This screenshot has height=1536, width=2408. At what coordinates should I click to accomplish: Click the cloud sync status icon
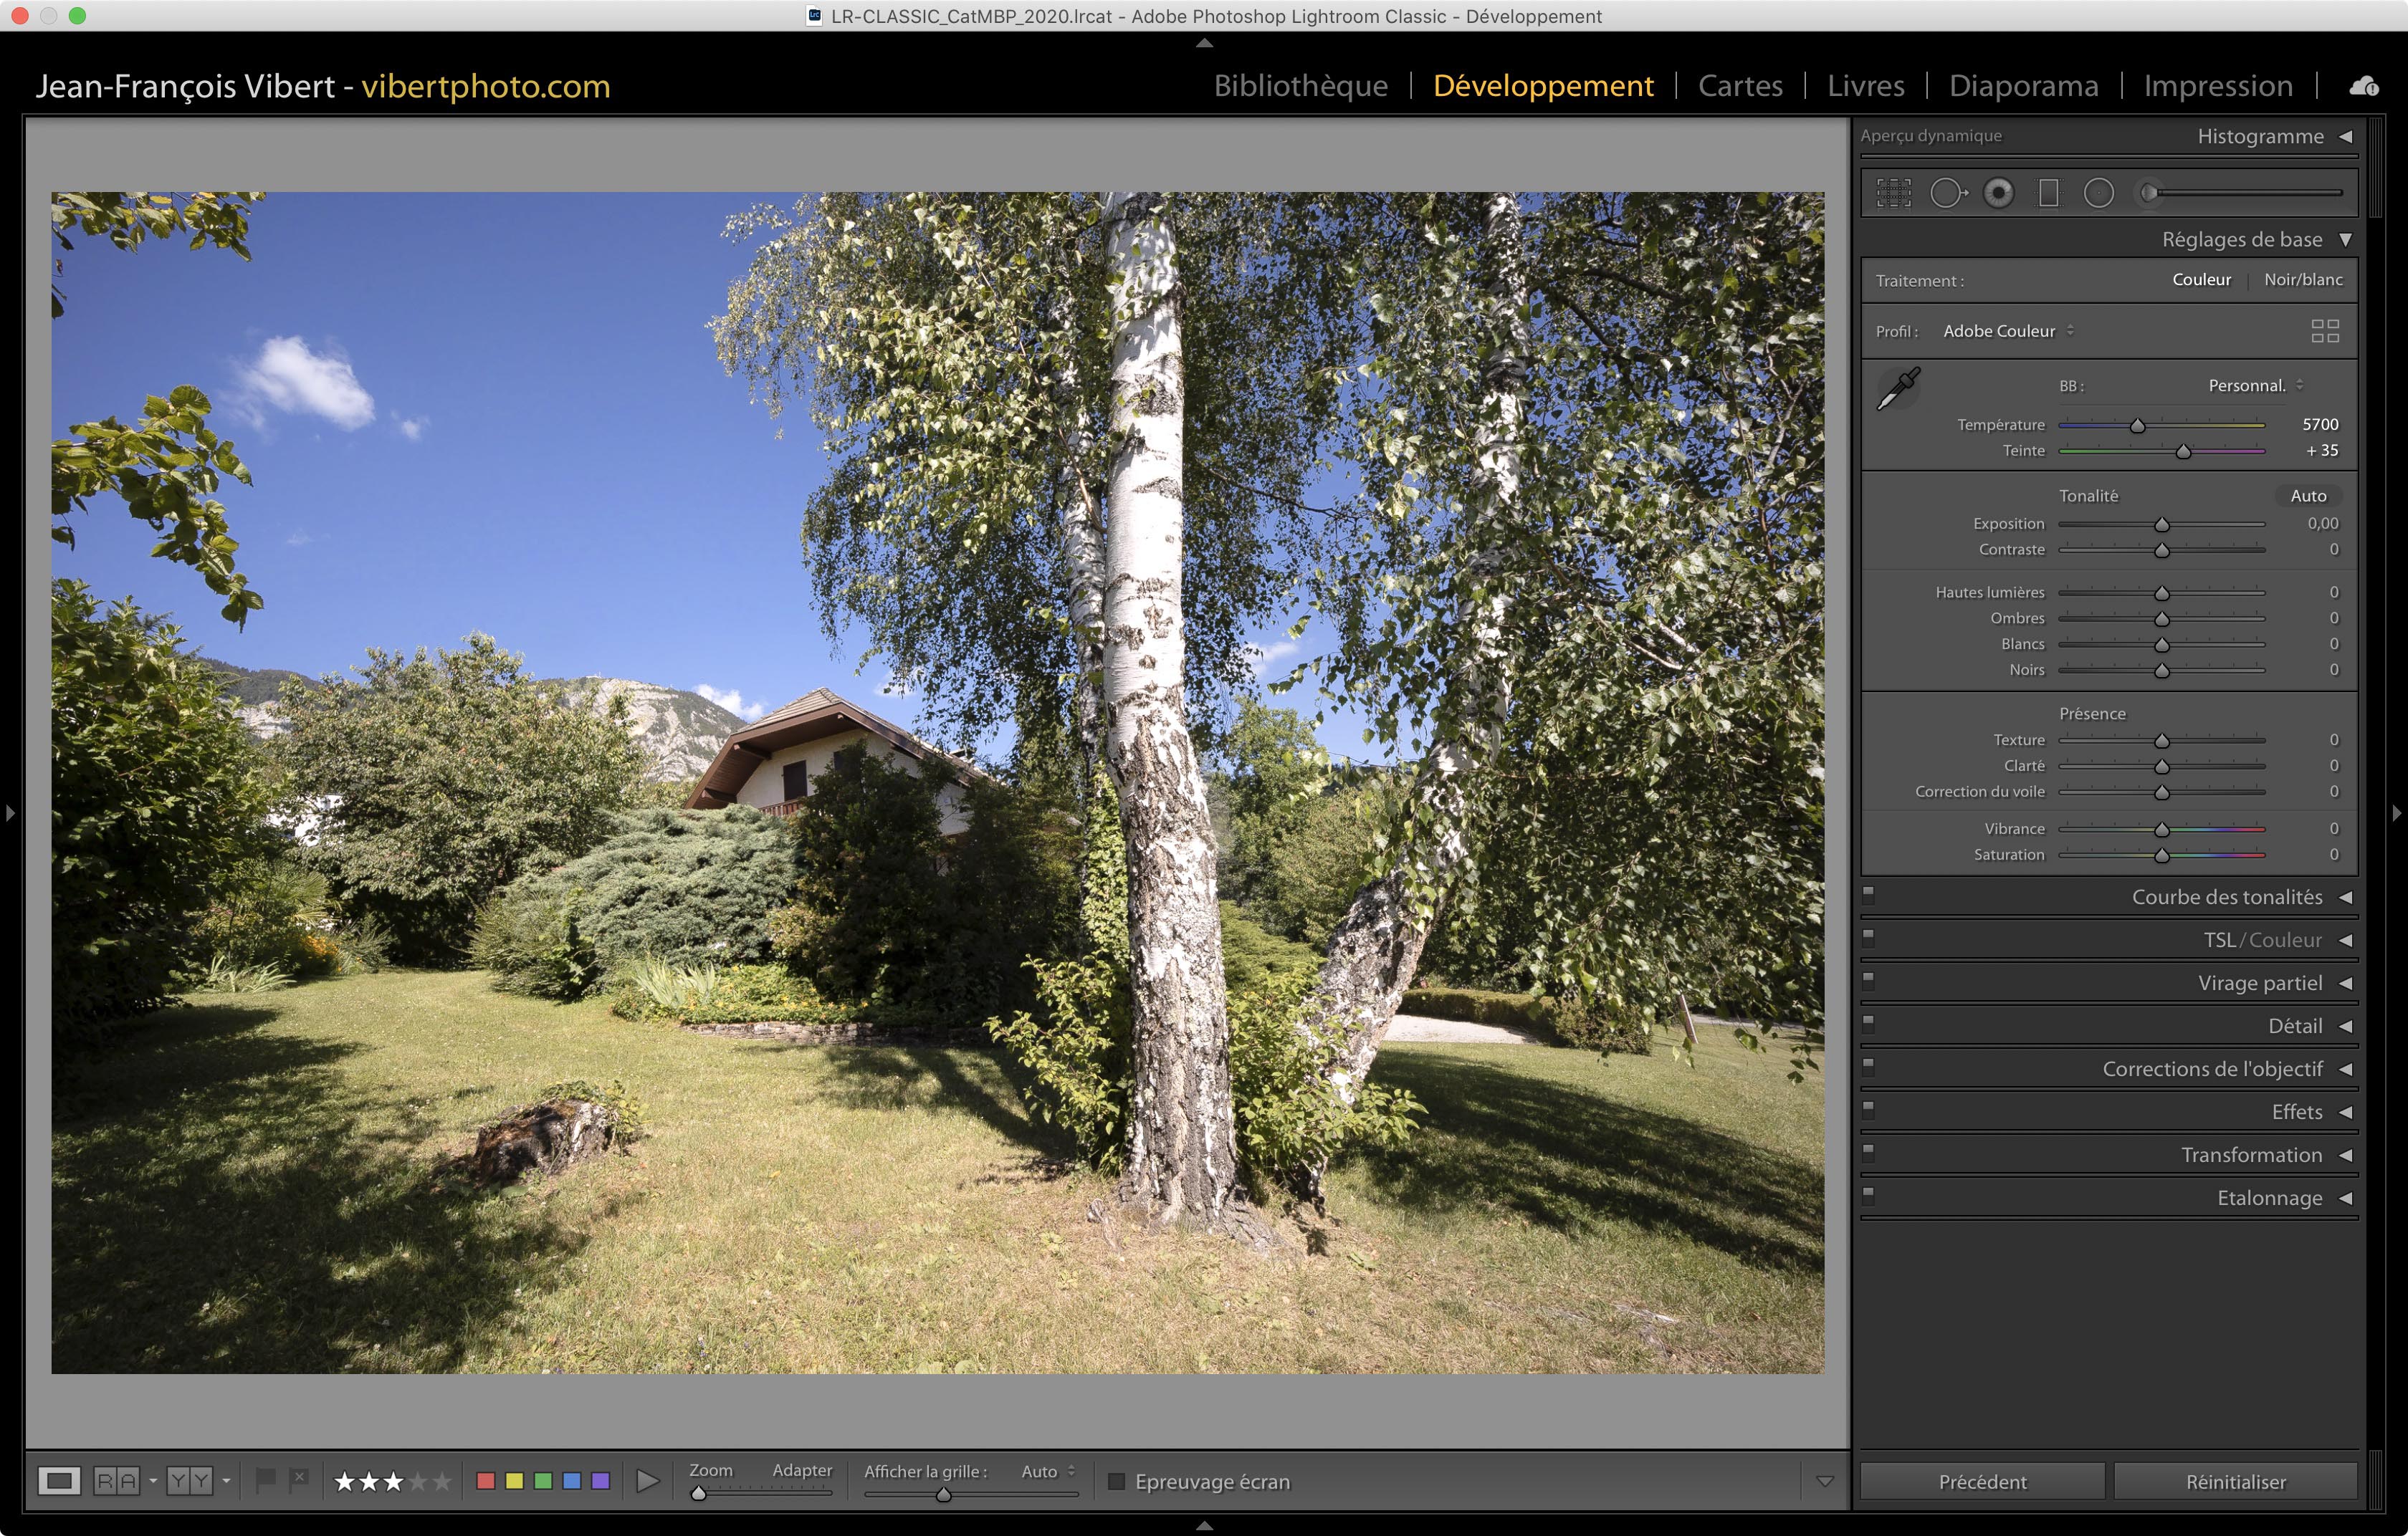tap(2364, 86)
